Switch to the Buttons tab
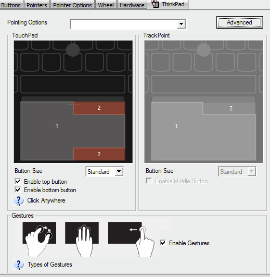Screen dimensions: 270x277 pos(11,5)
